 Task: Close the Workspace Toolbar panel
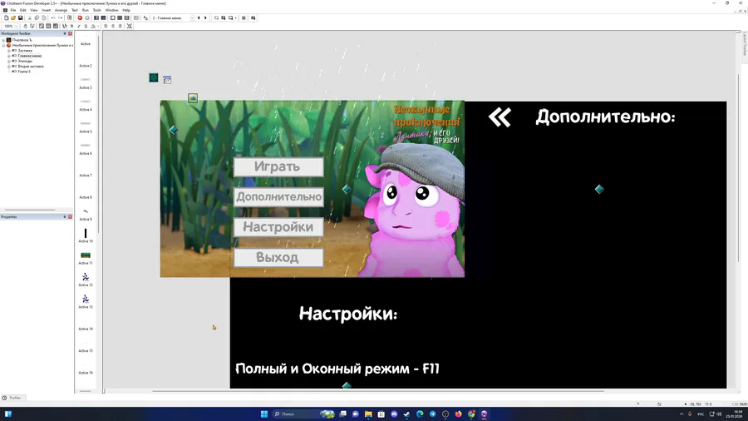tap(70, 33)
